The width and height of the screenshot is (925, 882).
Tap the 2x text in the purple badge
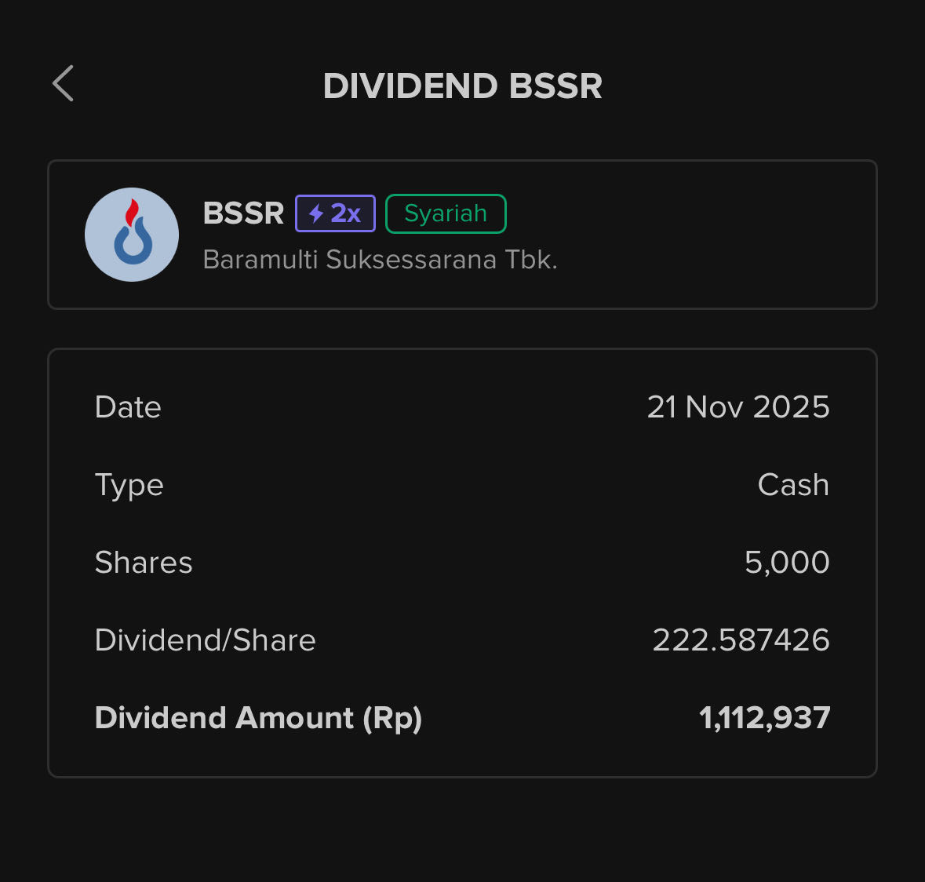pos(346,213)
